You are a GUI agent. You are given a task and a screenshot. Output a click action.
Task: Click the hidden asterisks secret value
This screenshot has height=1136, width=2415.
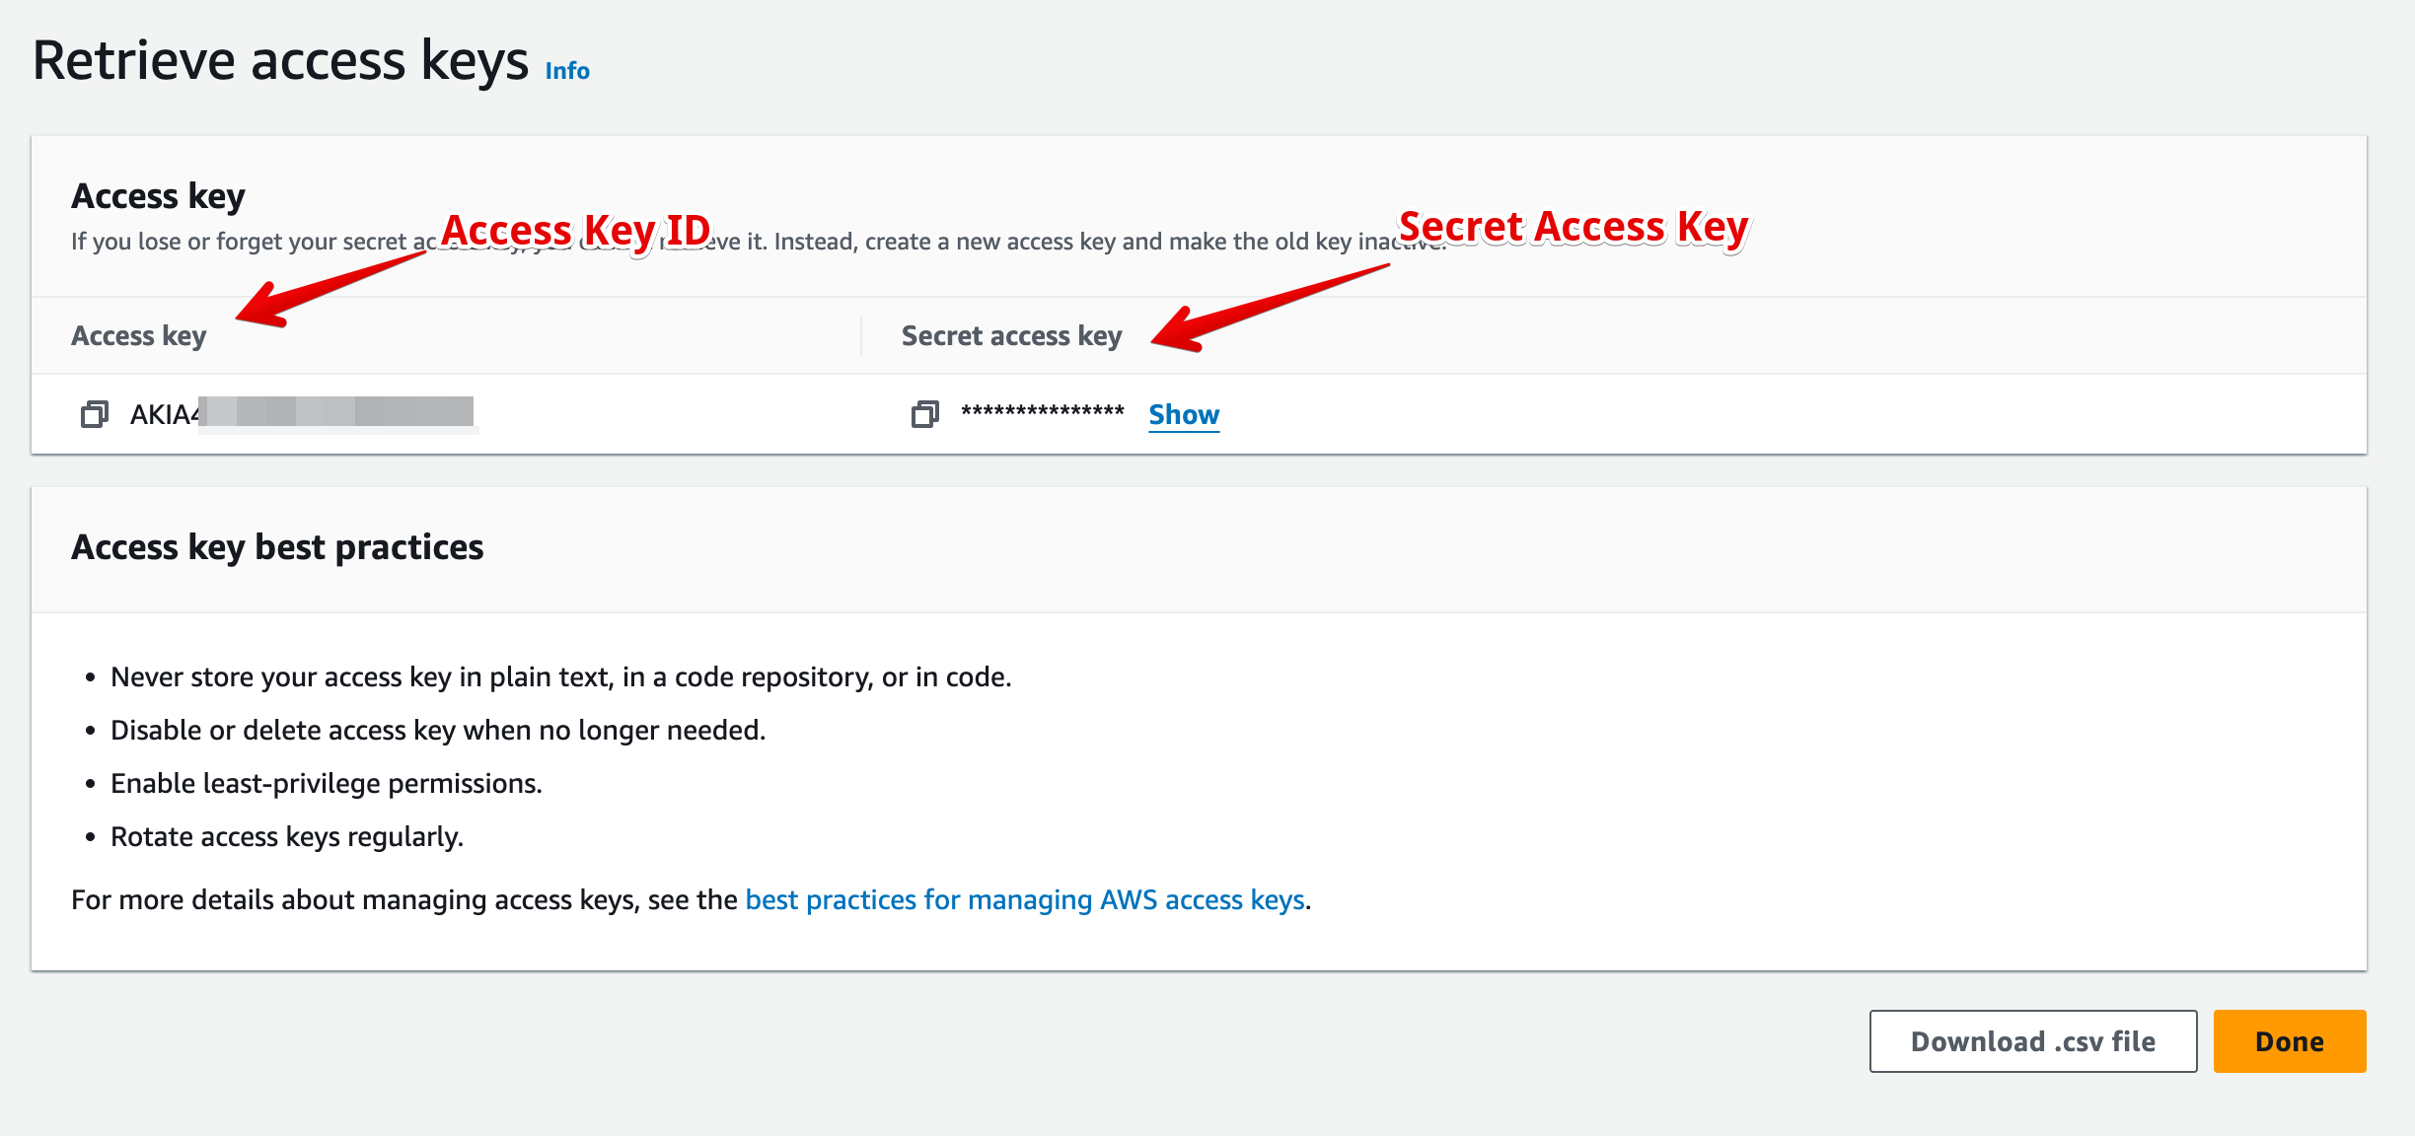[1041, 414]
